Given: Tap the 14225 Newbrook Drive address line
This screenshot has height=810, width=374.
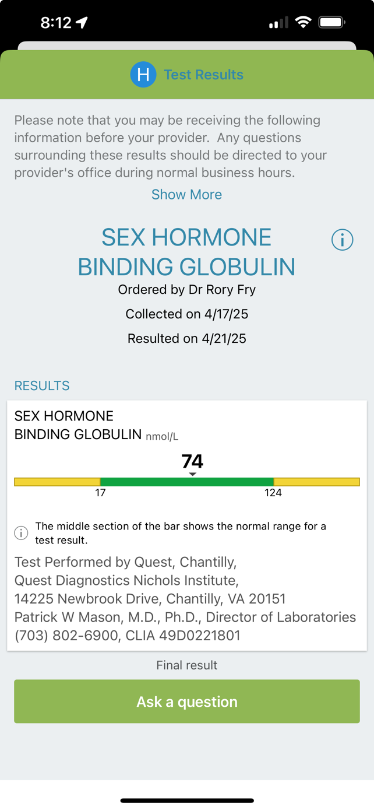Looking at the screenshot, I should coord(150,599).
